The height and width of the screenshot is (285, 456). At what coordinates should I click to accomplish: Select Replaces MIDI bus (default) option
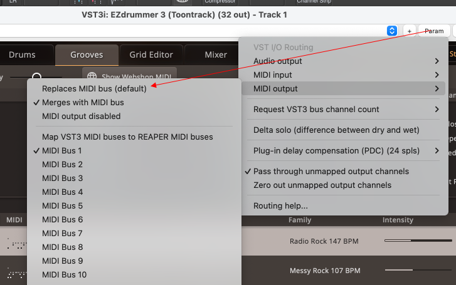pos(94,88)
